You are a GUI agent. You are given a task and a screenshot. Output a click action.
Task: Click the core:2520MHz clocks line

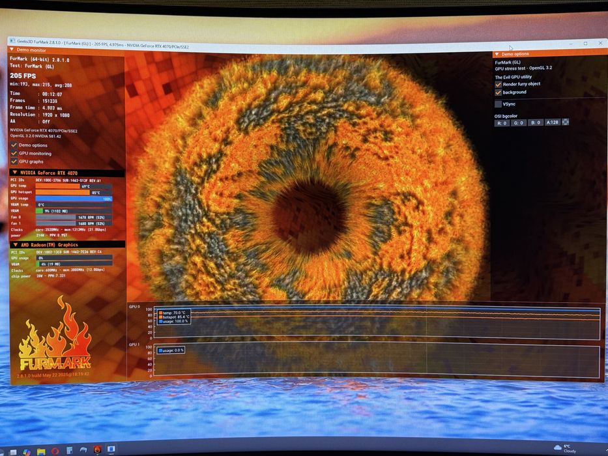(70, 229)
